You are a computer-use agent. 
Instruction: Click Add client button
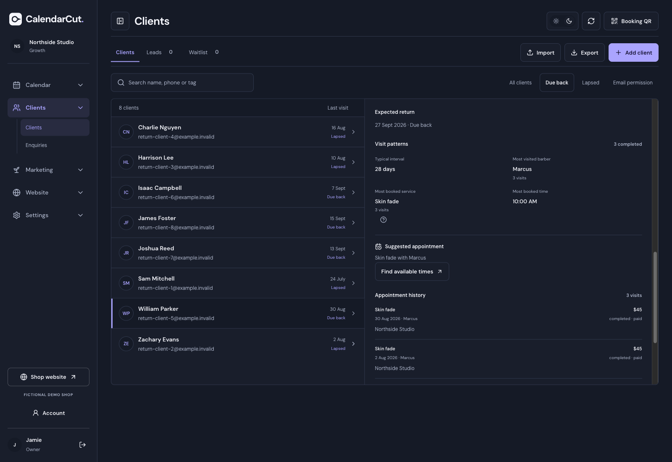click(x=633, y=52)
